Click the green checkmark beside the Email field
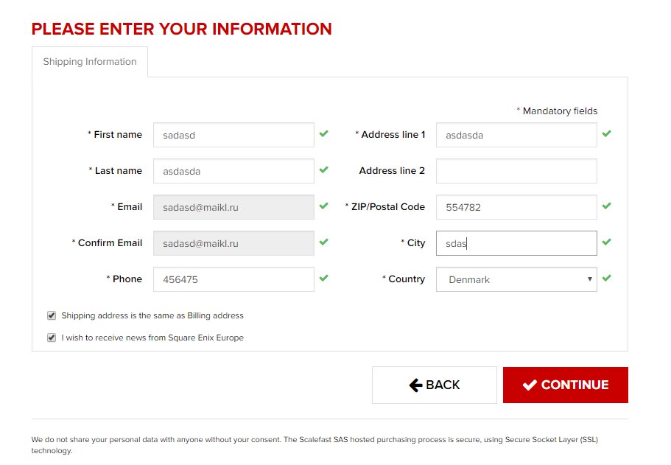 click(x=324, y=206)
